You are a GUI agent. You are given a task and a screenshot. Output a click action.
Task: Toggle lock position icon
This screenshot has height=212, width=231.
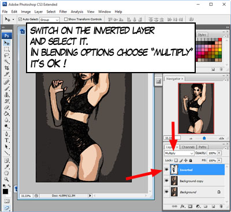(186, 160)
